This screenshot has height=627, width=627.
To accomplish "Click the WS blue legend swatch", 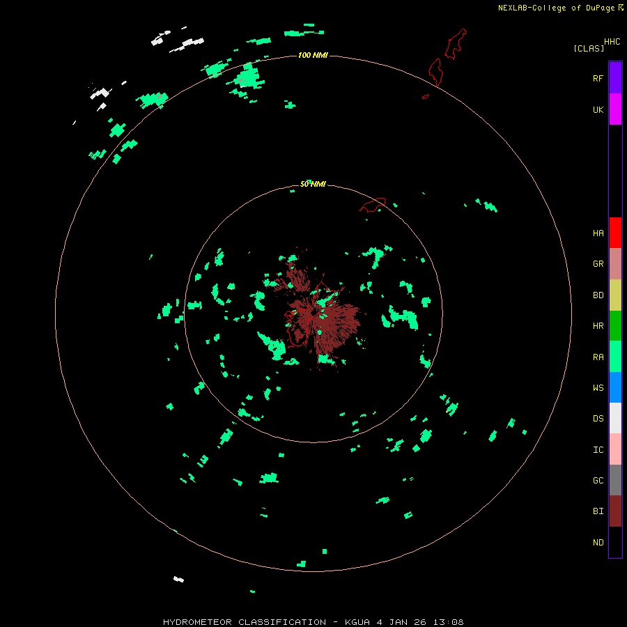I will tap(615, 387).
